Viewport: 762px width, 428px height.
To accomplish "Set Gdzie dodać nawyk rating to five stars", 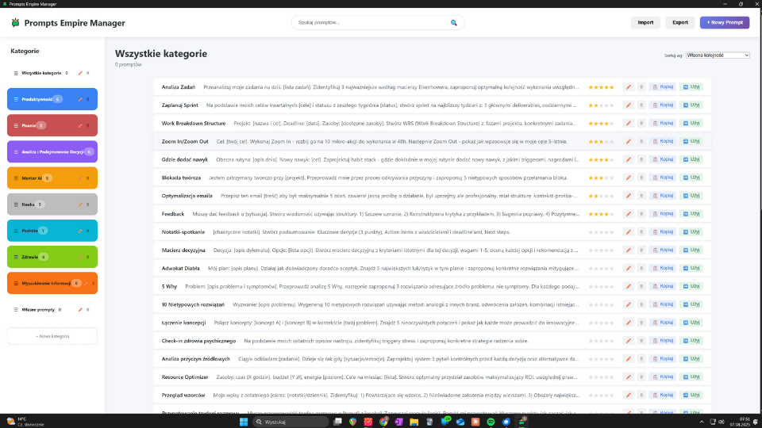I will 611,160.
